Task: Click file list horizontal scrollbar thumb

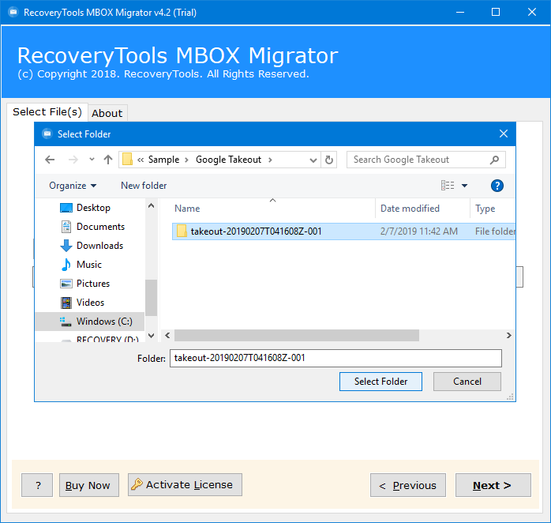Action: click(x=297, y=336)
